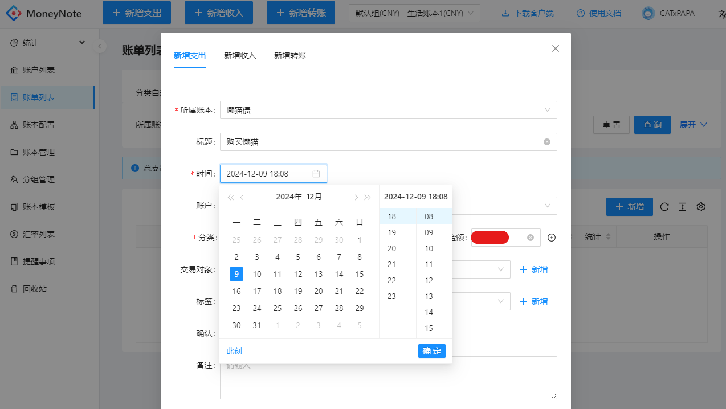This screenshot has height=409, width=726.
Task: Open 汇率列表 in sidebar
Action: coord(47,234)
